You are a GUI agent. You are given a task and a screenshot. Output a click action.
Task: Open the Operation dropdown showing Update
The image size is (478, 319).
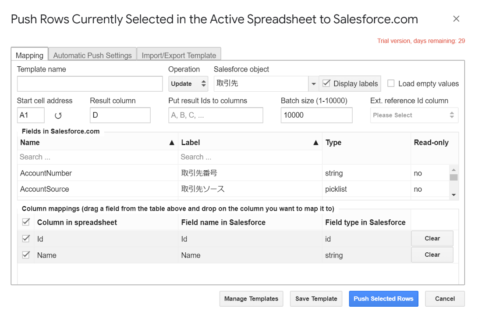[188, 83]
